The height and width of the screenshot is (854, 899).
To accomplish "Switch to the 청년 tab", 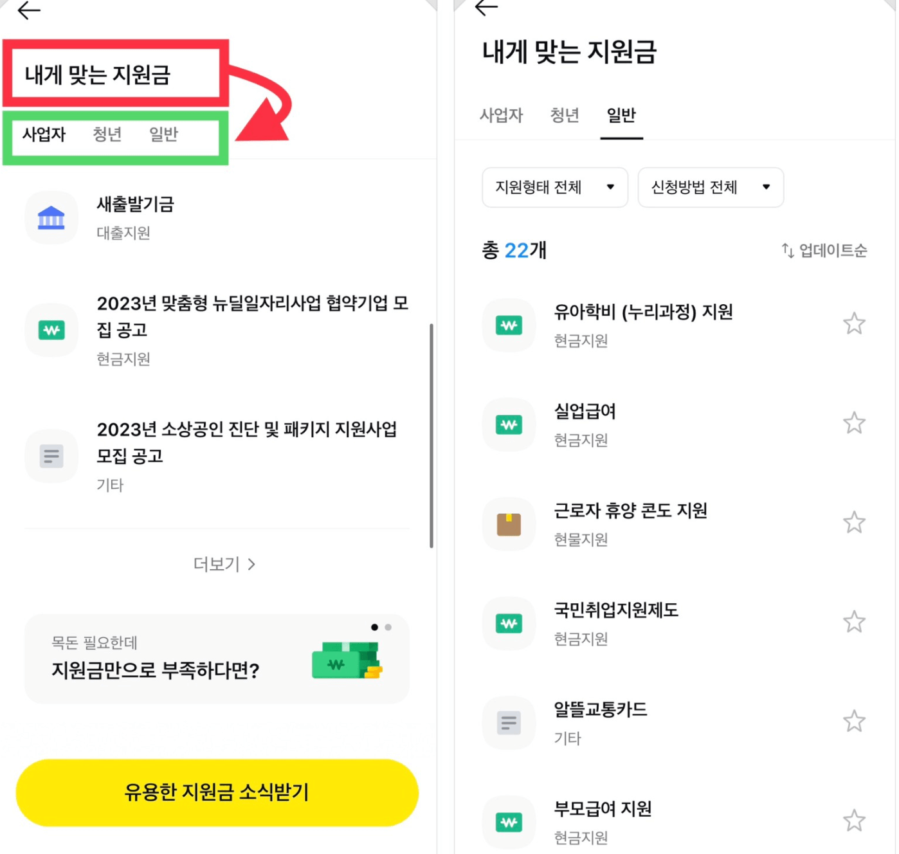I will pyautogui.click(x=107, y=134).
